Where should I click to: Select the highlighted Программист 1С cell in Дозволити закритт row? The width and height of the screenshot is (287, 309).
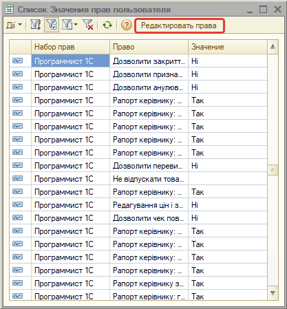(x=70, y=61)
